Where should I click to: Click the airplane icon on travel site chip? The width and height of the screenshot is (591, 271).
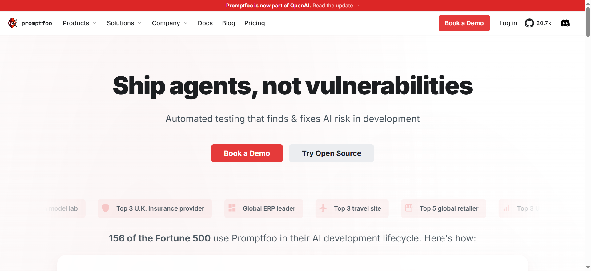323,208
